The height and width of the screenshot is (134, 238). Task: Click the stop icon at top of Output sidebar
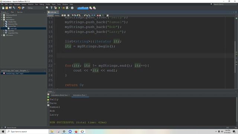click(48, 95)
